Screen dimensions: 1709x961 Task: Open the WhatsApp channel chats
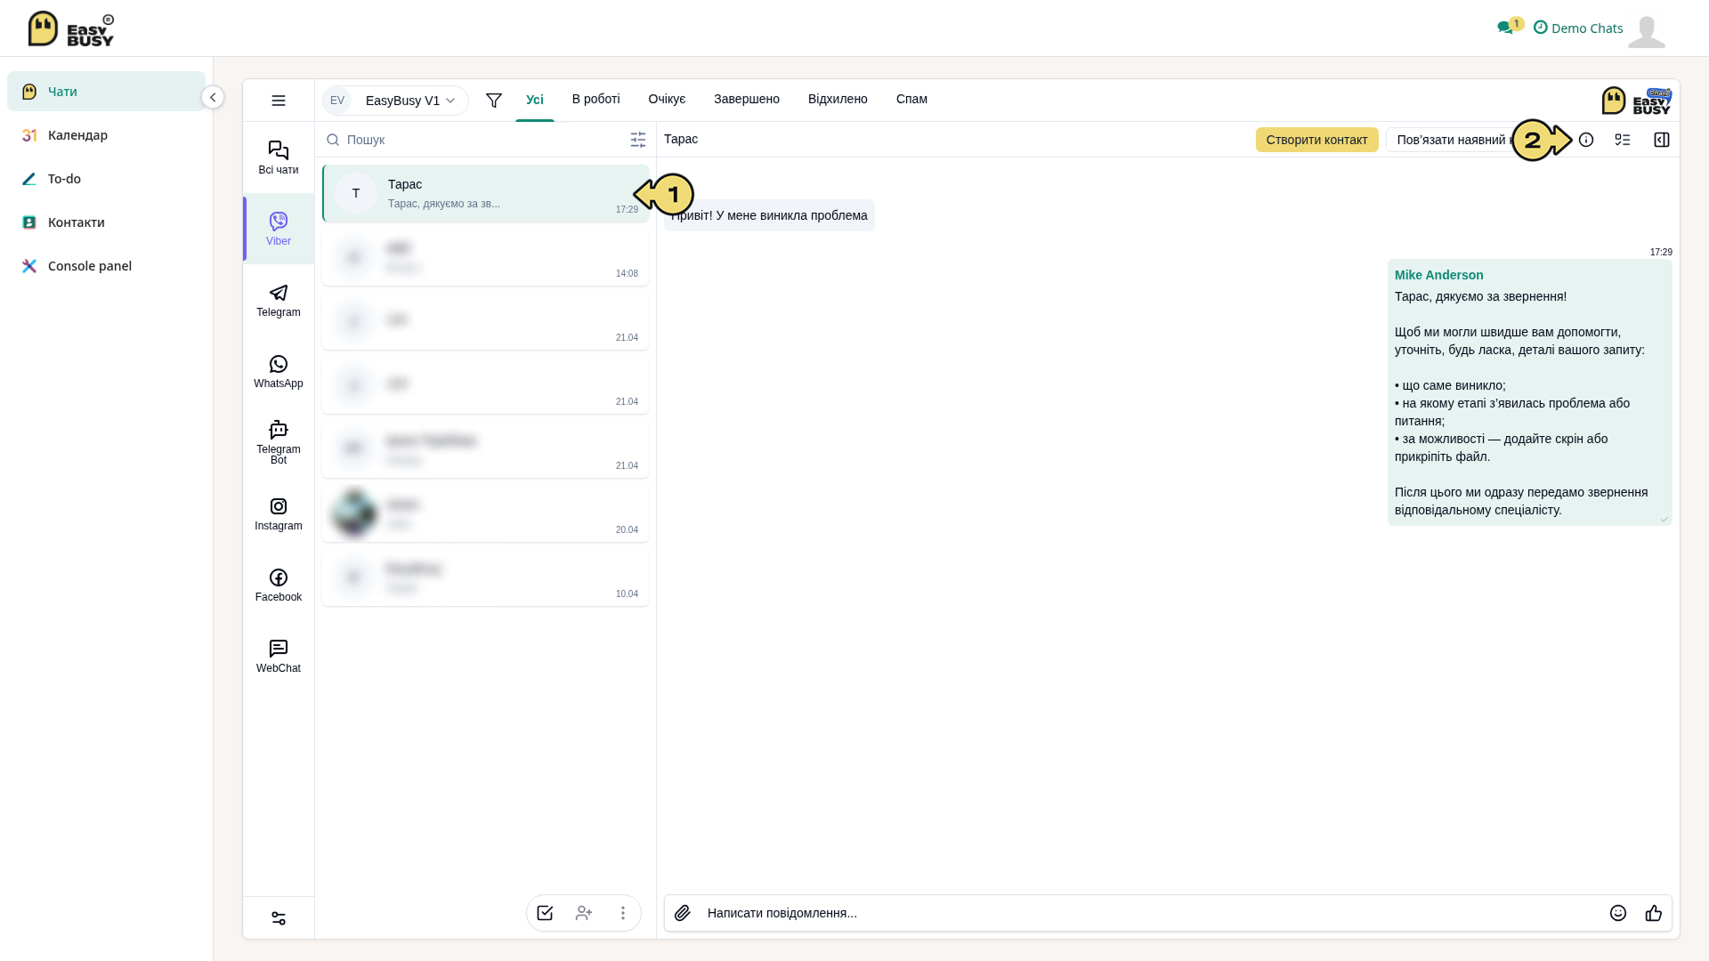pos(279,371)
